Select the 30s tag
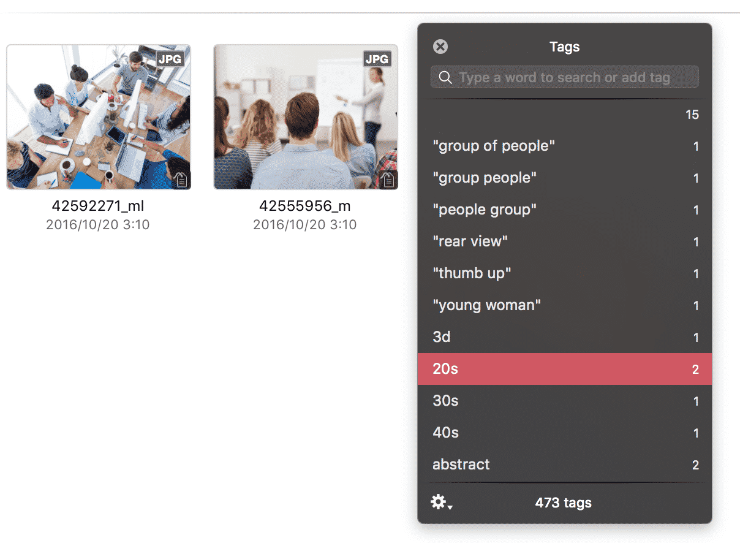 (565, 401)
